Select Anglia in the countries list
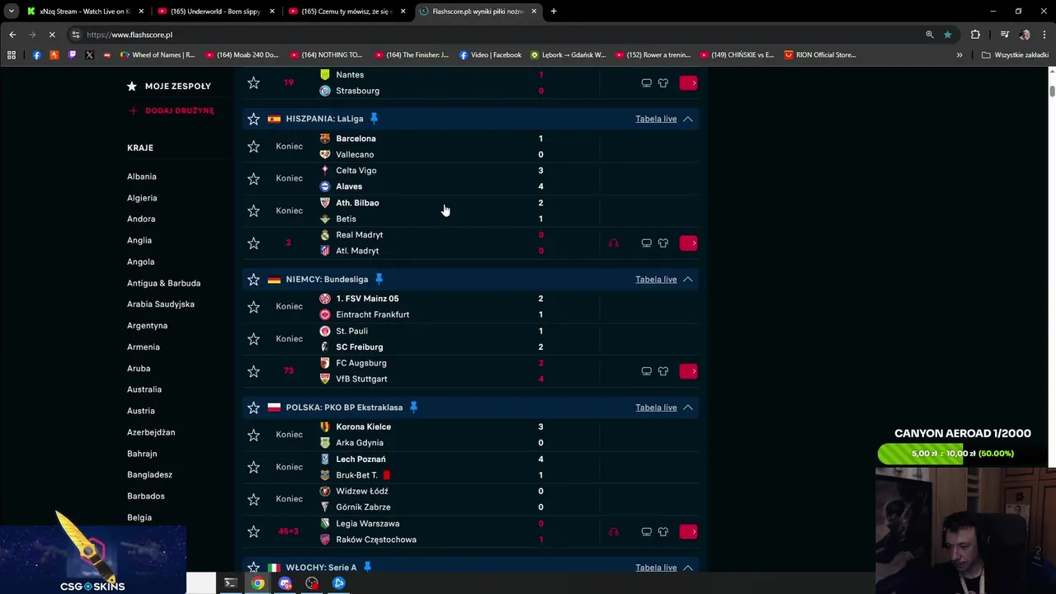This screenshot has height=594, width=1056. [x=139, y=240]
